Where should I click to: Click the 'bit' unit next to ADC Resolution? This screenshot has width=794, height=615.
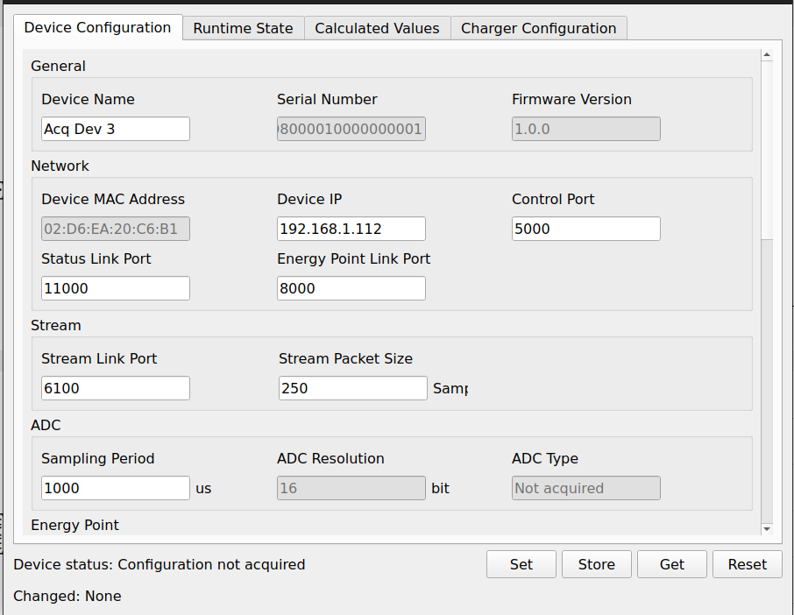click(440, 489)
